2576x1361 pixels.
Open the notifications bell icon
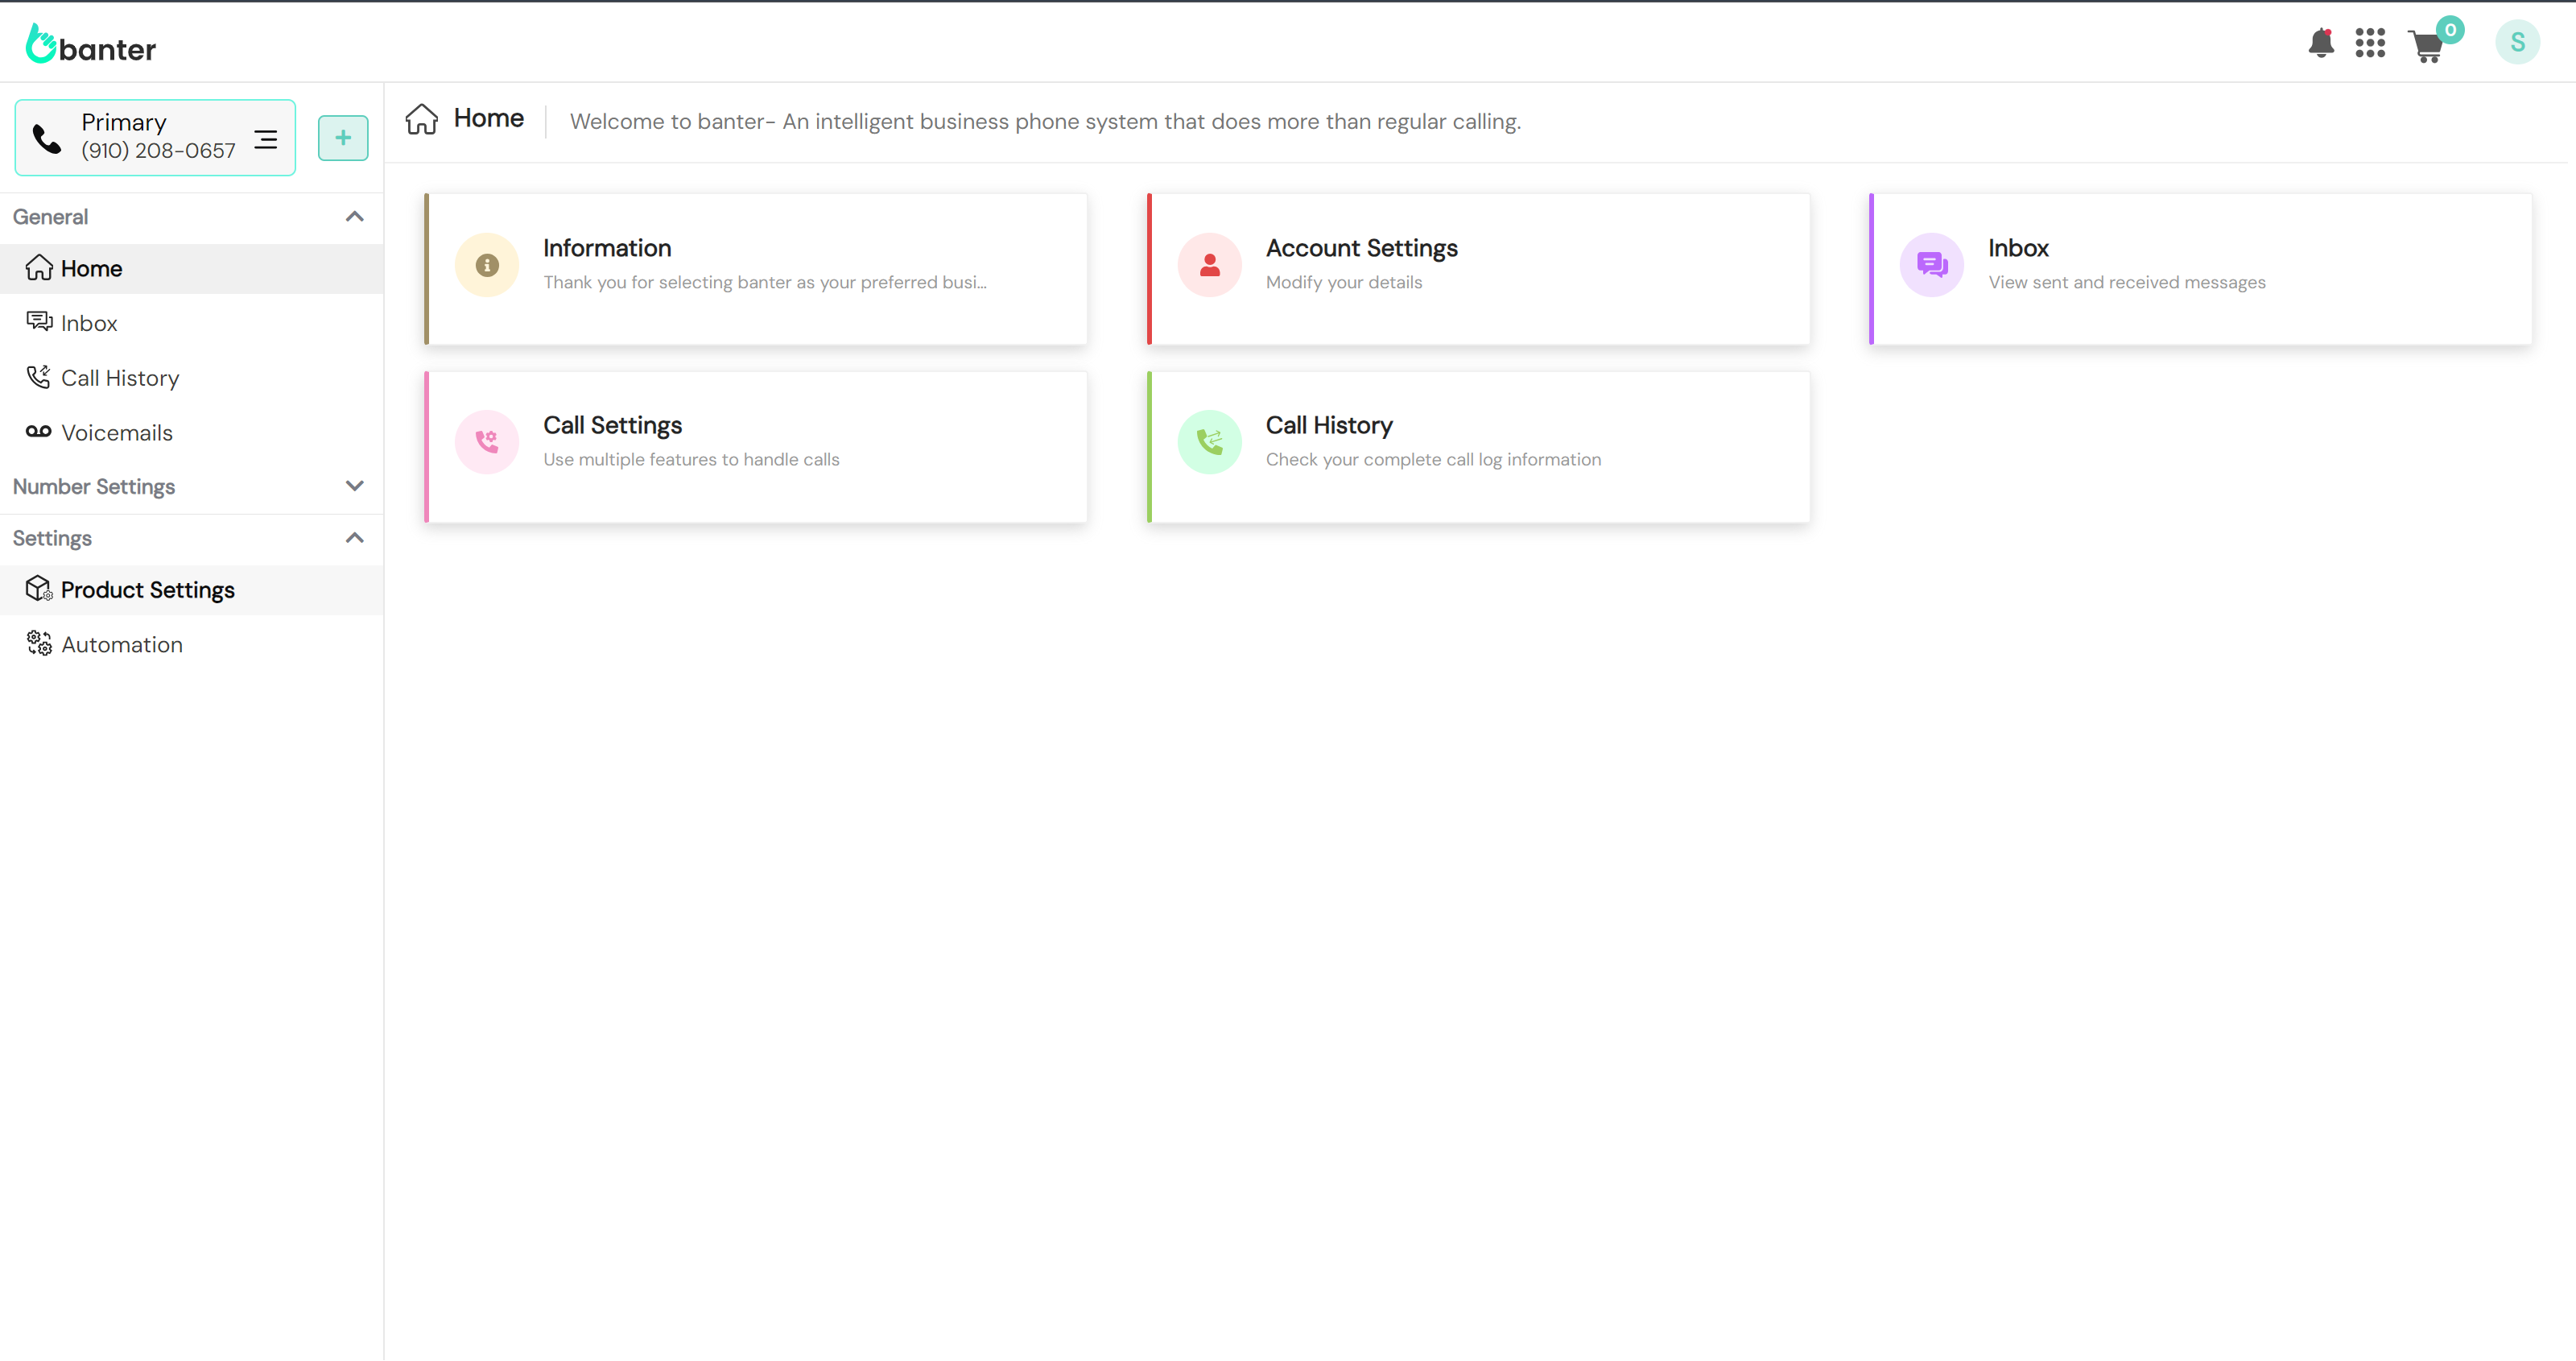2320,43
